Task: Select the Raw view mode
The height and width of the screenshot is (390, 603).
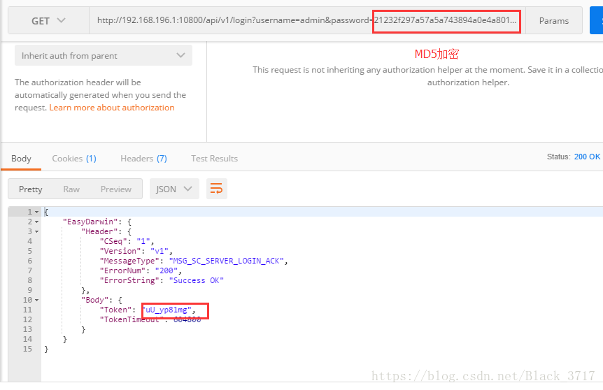Action: [71, 189]
